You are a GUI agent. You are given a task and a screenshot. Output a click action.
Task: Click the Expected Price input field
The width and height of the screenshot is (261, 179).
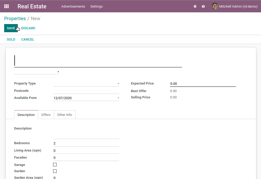pos(203,84)
